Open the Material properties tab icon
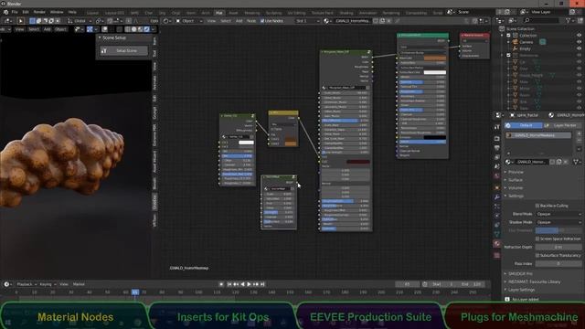The width and height of the screenshot is (585, 329). [497, 243]
